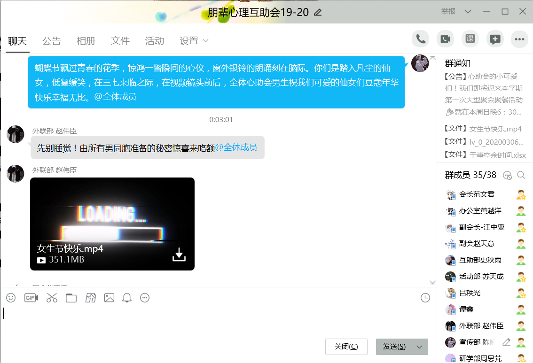This screenshot has width=533, height=363.
Task: Start a group video call
Action: [x=445, y=39]
